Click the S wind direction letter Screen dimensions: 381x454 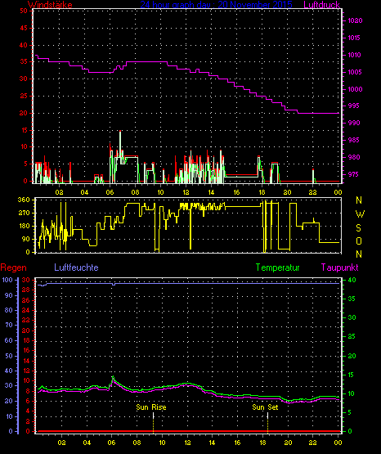pyautogui.click(x=358, y=228)
